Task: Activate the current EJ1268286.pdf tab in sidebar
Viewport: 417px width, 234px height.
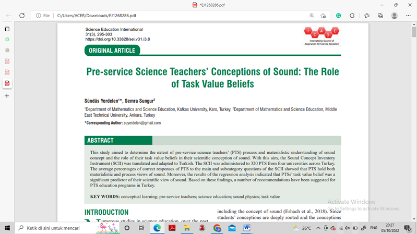Action: click(x=7, y=83)
